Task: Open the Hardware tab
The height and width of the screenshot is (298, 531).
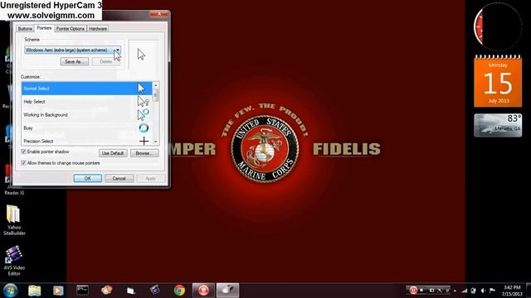Action: (98, 29)
